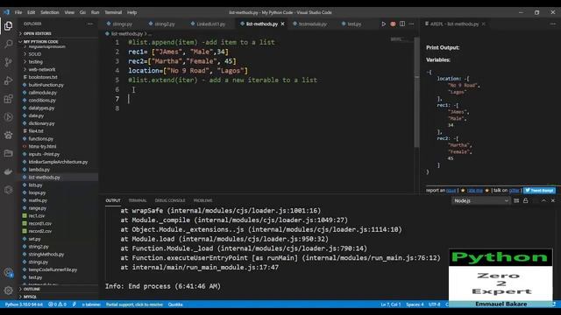Image resolution: width=561 pixels, height=315 pixels.
Task: Open the paw print icon in activity bar
Action: coord(8,136)
